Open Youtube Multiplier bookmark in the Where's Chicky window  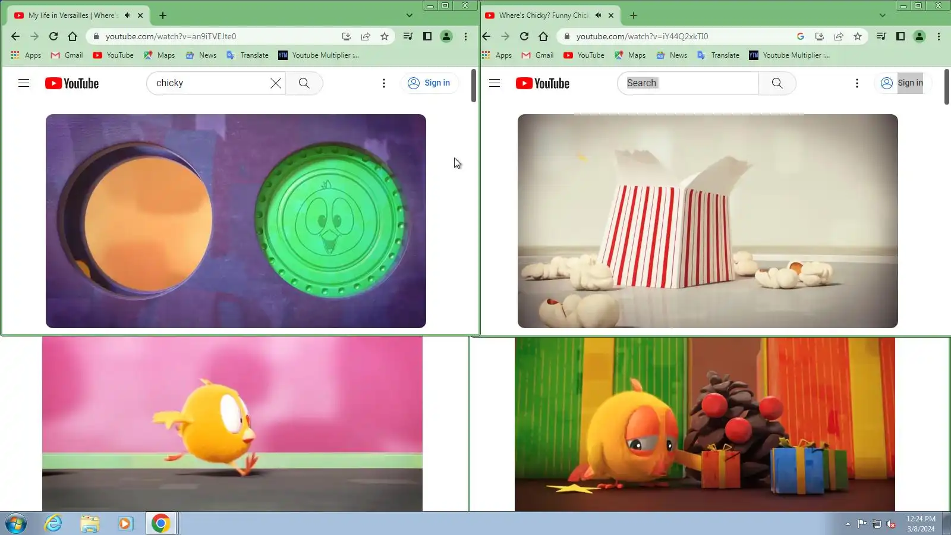point(789,55)
